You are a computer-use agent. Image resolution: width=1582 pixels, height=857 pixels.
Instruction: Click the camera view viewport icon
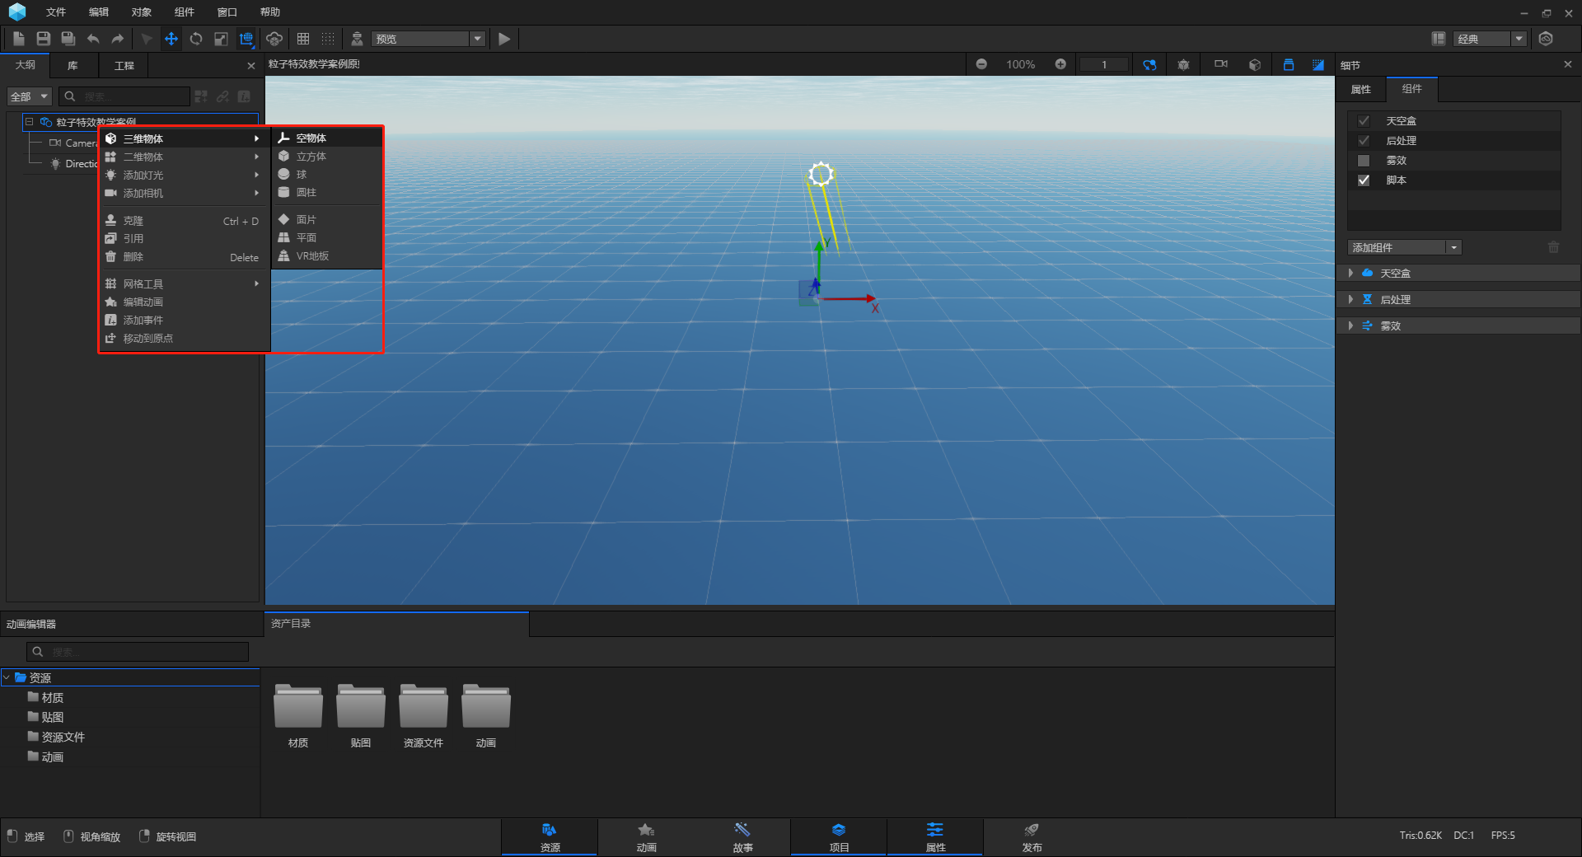click(1220, 64)
